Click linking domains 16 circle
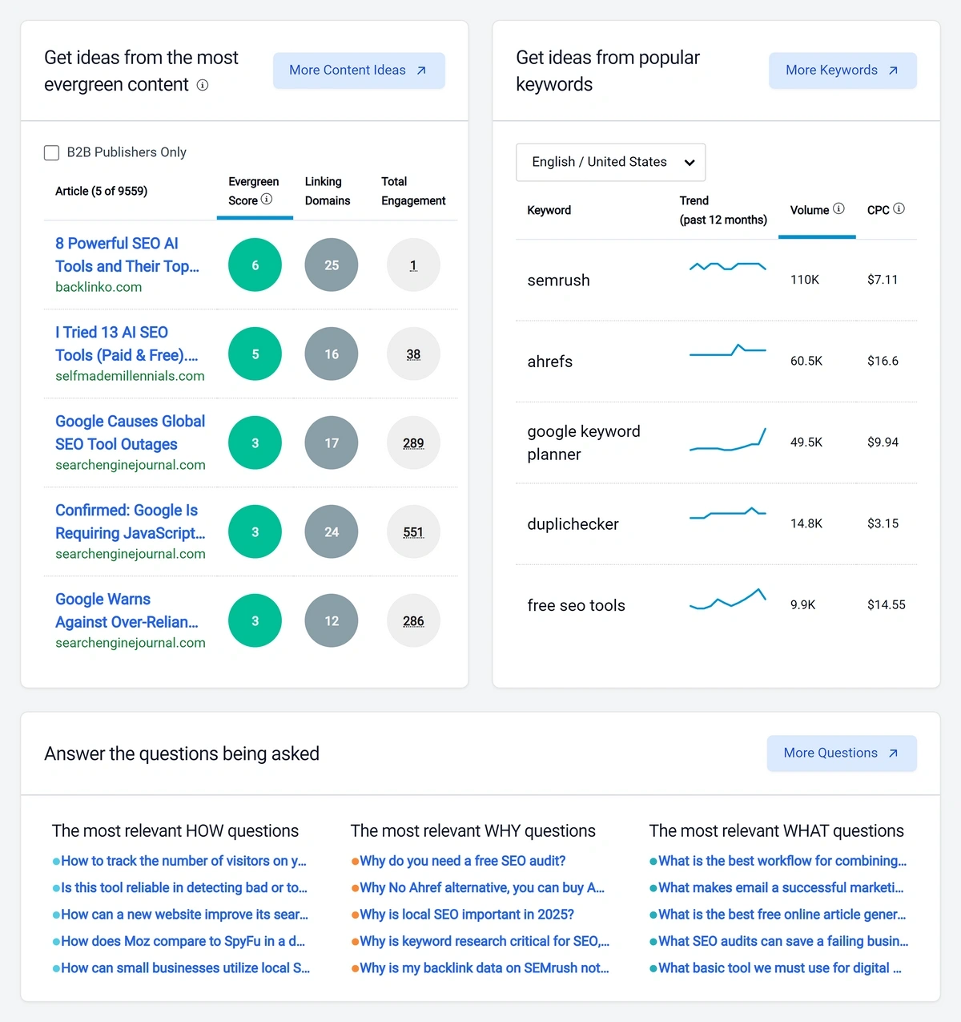Image resolution: width=961 pixels, height=1022 pixels. tap(332, 354)
